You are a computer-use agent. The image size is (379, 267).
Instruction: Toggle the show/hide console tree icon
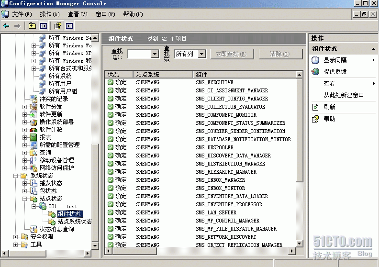[x=44, y=26]
